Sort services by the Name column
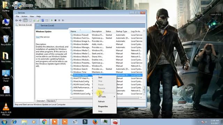Screen dimensions: 223x125 [80, 31]
